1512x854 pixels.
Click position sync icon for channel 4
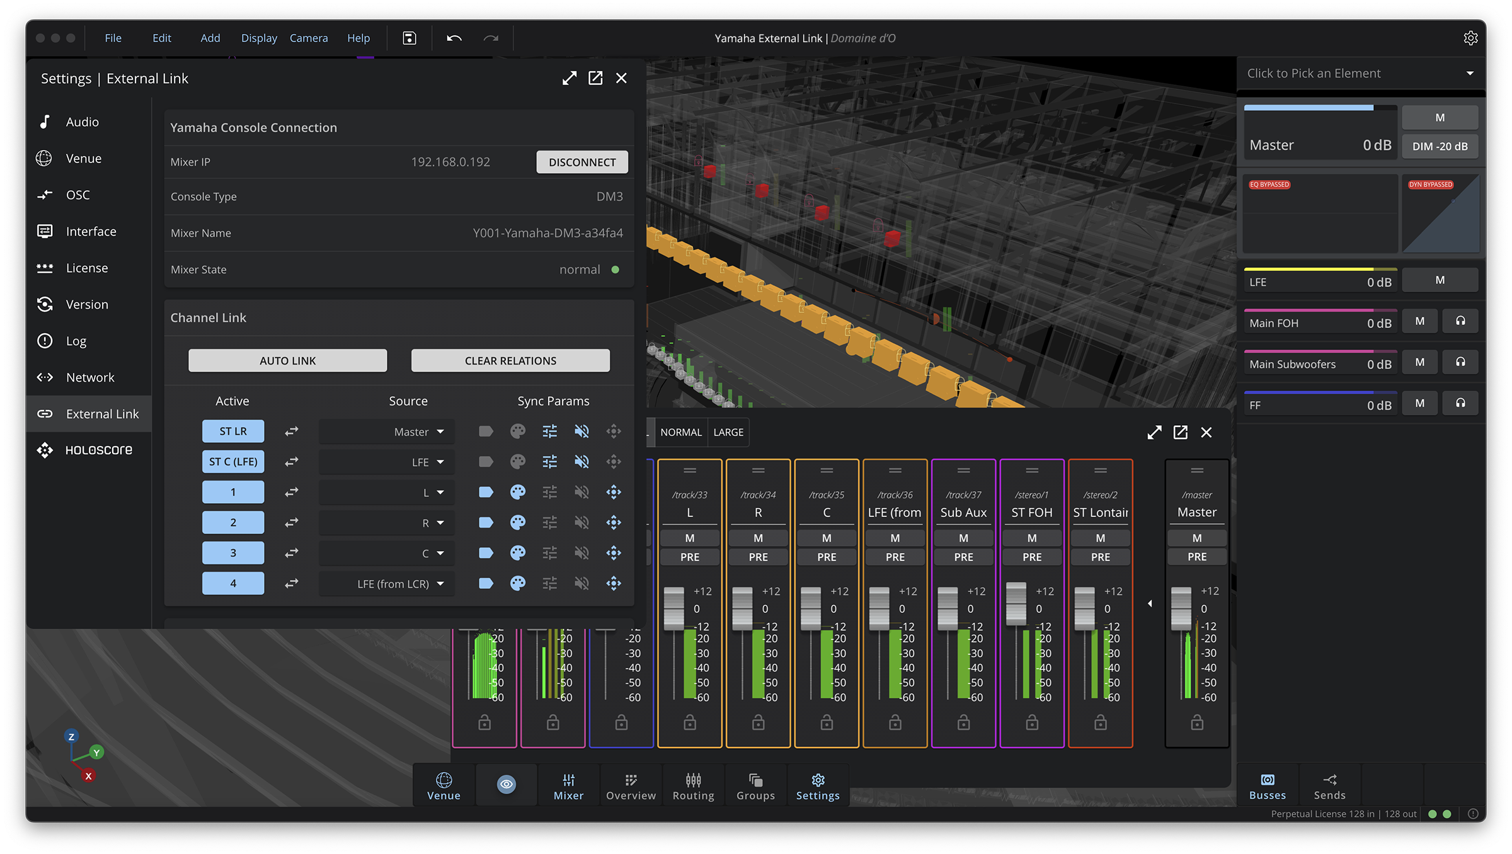(x=614, y=583)
